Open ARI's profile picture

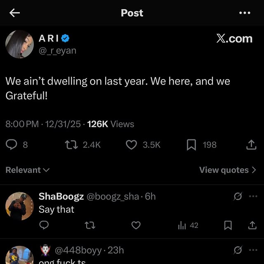point(19,44)
